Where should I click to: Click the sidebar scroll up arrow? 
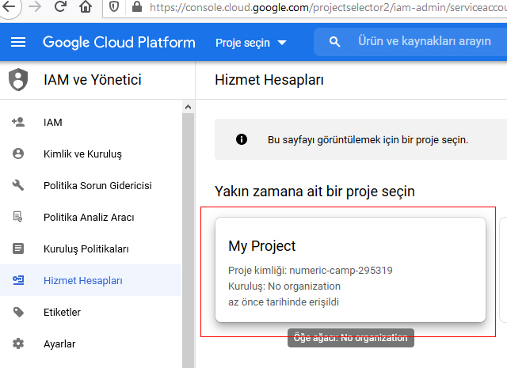point(189,107)
